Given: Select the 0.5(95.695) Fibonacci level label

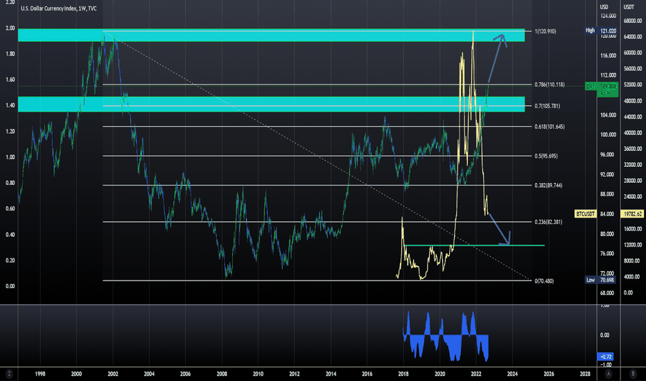Looking at the screenshot, I should pos(546,156).
